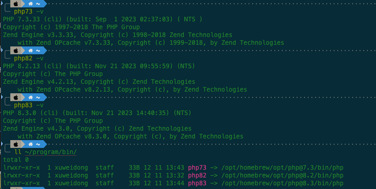Screen dimensions: 376x189
Task: Click the Apple logo above the php82 command
Action: click(x=16, y=51)
